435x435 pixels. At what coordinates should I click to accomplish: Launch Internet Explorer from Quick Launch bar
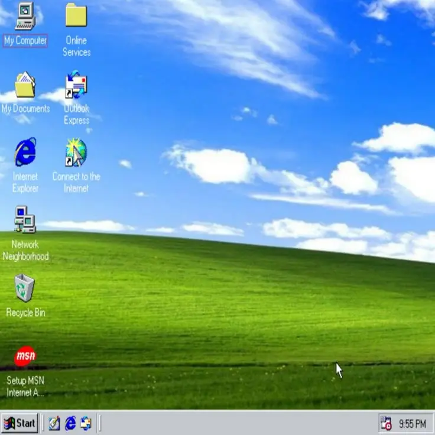(70, 423)
